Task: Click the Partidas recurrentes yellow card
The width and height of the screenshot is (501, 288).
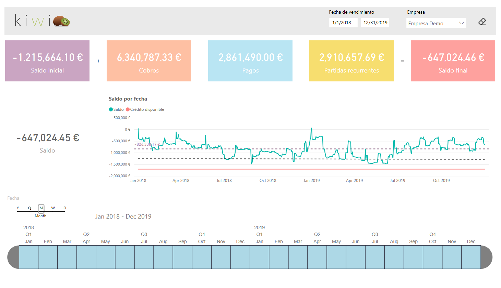Action: (x=351, y=61)
